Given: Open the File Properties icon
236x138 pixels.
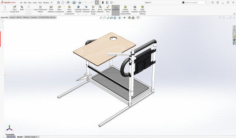Looking at the screenshot, I should [x=107, y=3].
